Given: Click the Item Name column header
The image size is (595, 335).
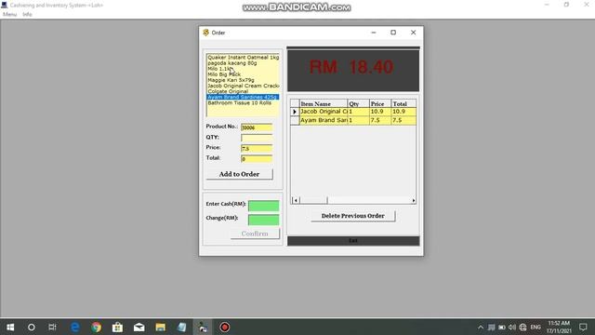Looking at the screenshot, I should click(x=324, y=103).
